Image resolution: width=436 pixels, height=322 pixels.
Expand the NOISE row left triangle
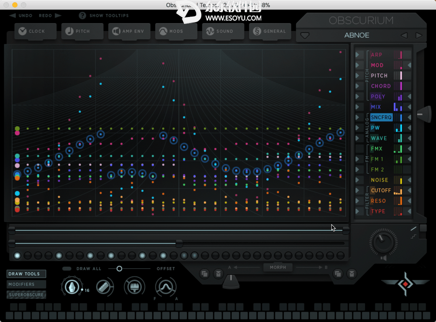coord(358,180)
